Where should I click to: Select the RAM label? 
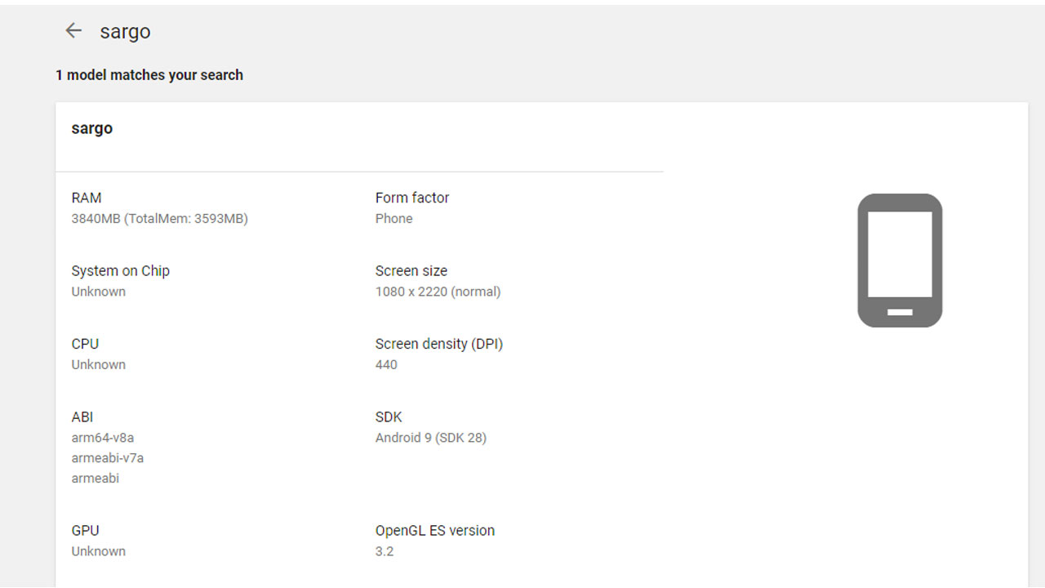(x=87, y=198)
